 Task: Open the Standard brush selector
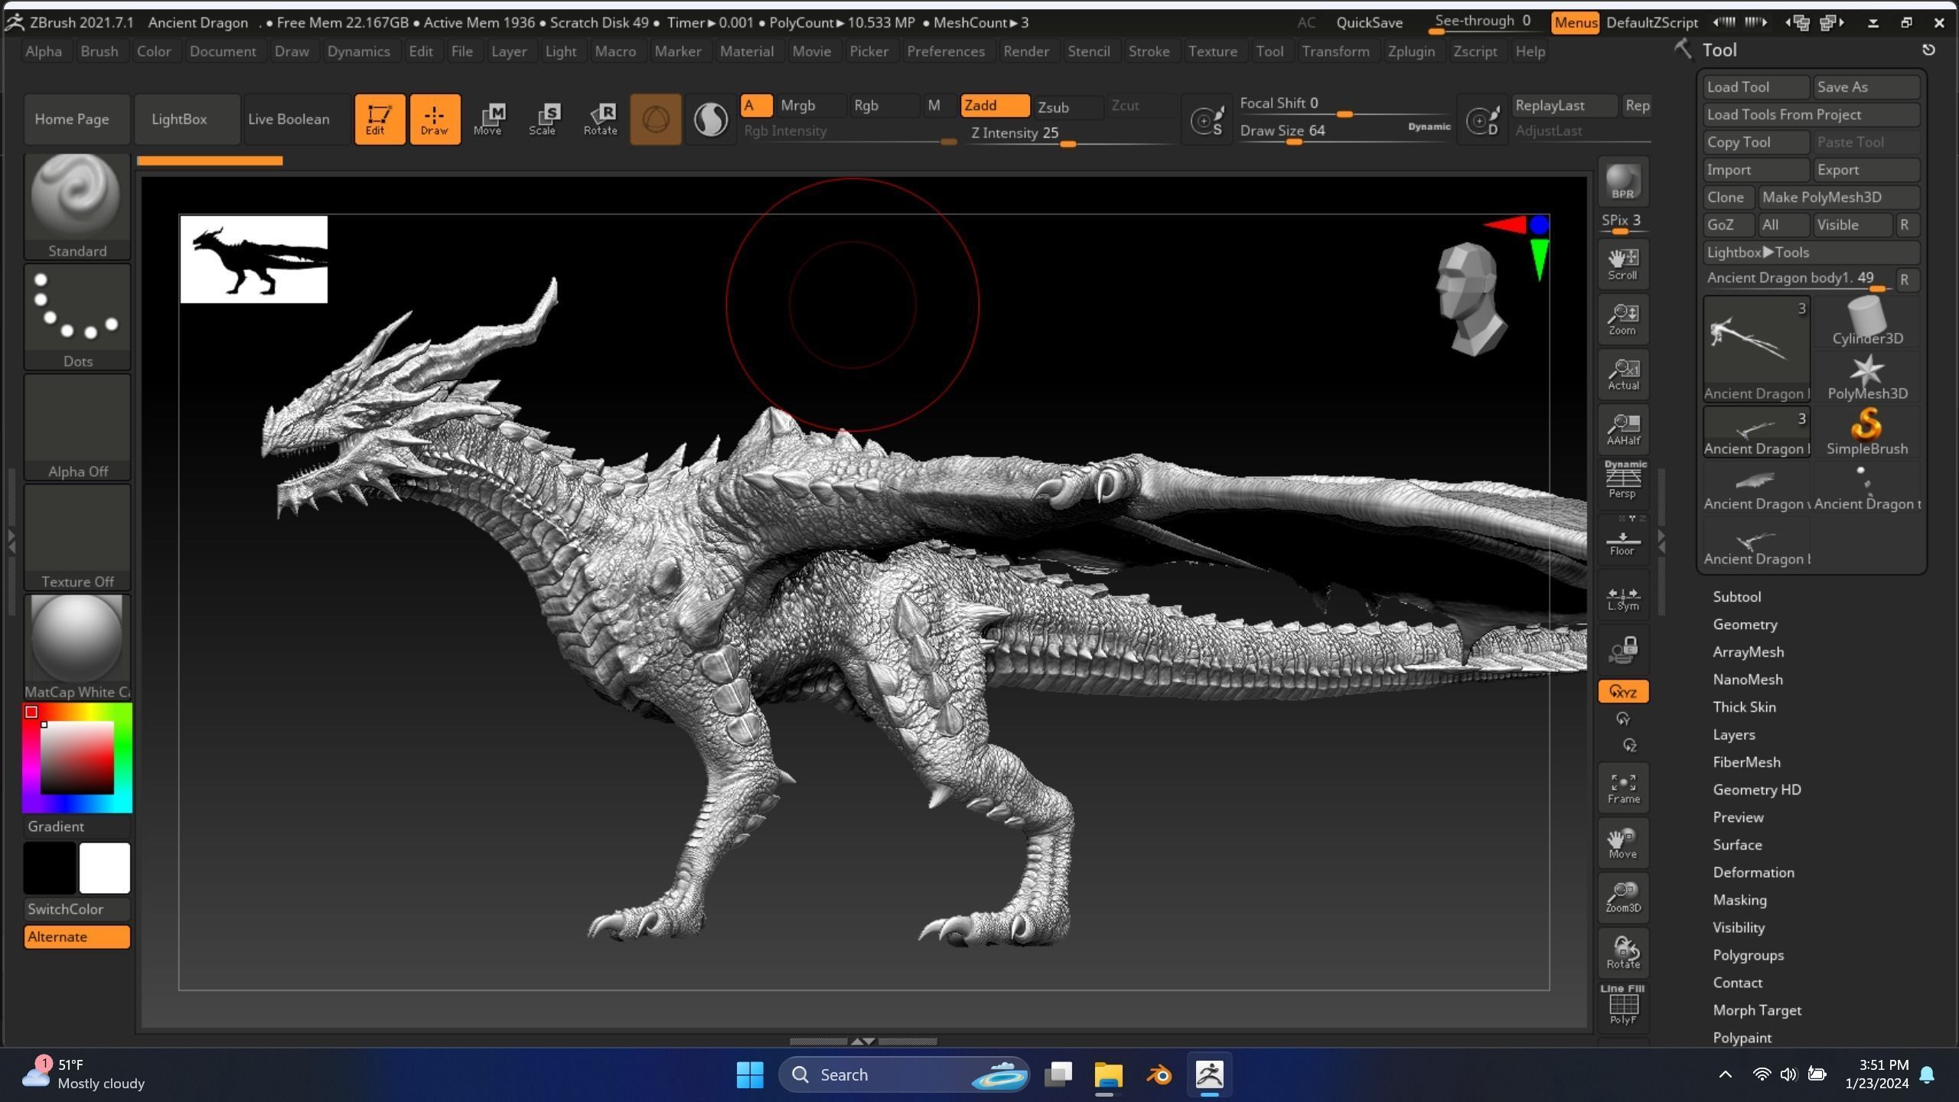(77, 207)
